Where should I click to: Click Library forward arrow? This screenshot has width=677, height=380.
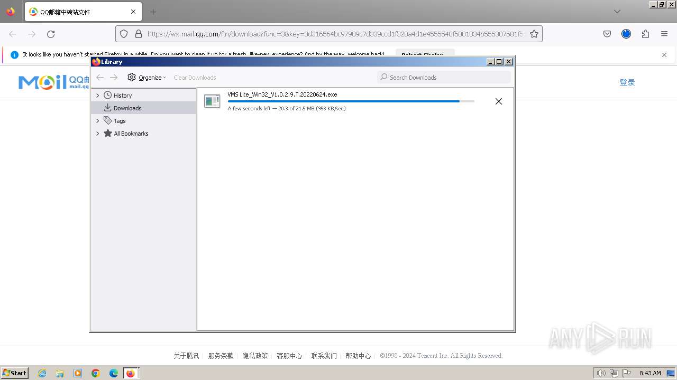(x=114, y=78)
